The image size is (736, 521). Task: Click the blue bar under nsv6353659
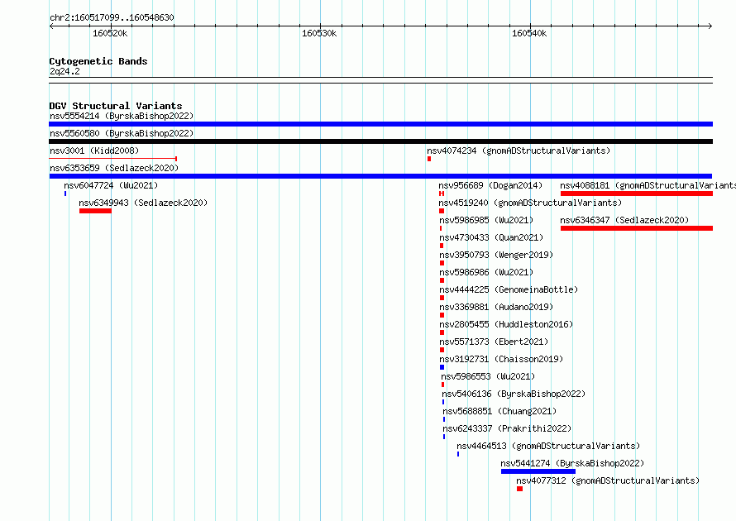[x=380, y=176]
